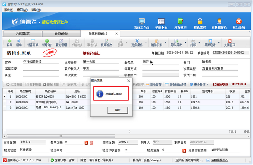The width and height of the screenshot is (253, 165).
Task: Expand 更多操作 dropdown arrow in main toolbar
Action: pyautogui.click(x=146, y=43)
